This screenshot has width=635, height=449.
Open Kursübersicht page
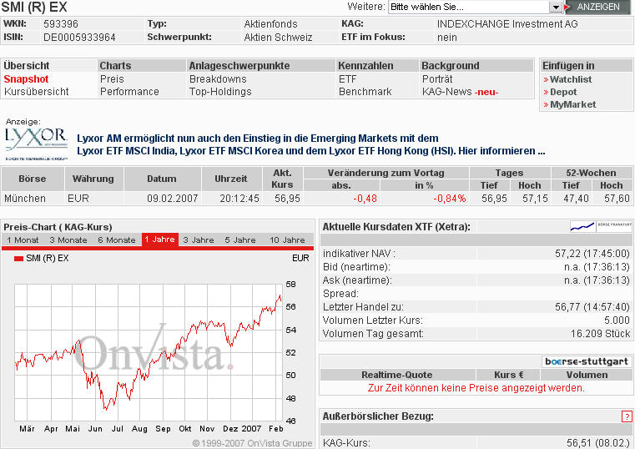(37, 92)
